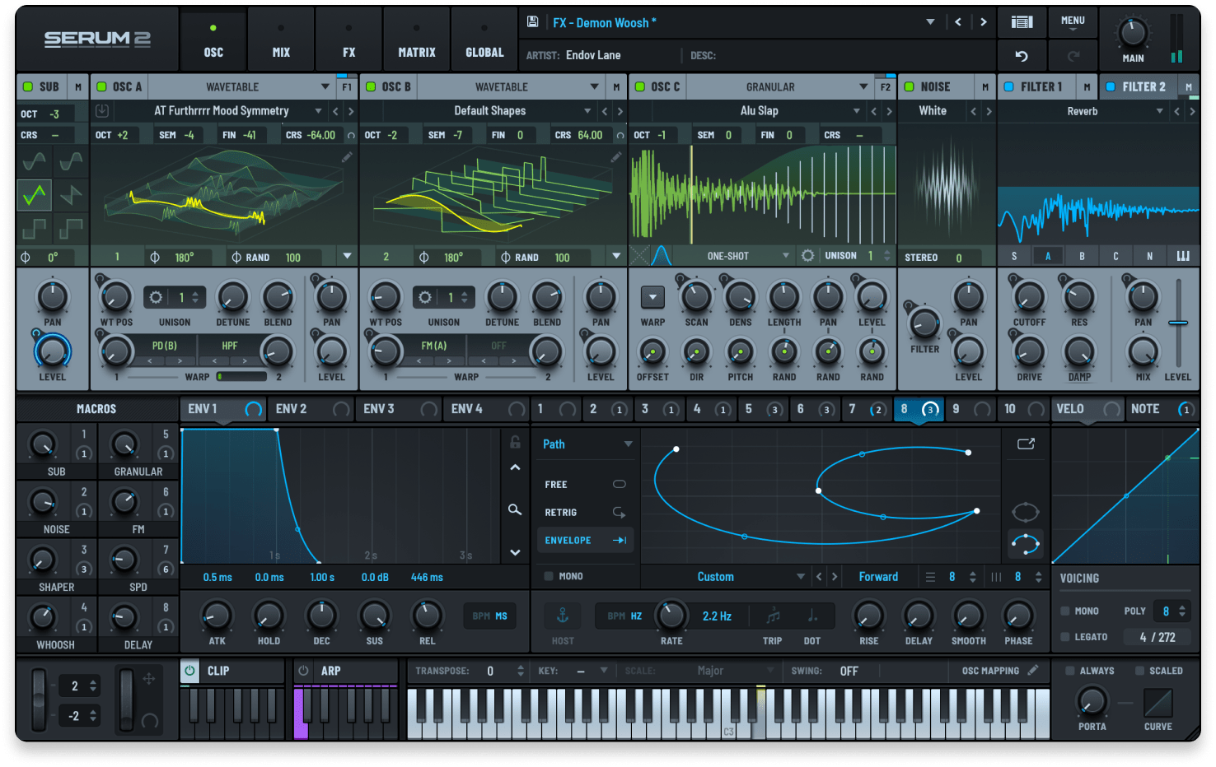The height and width of the screenshot is (767, 1216).
Task: Click the anchor HOST sync icon
Action: coord(561,615)
